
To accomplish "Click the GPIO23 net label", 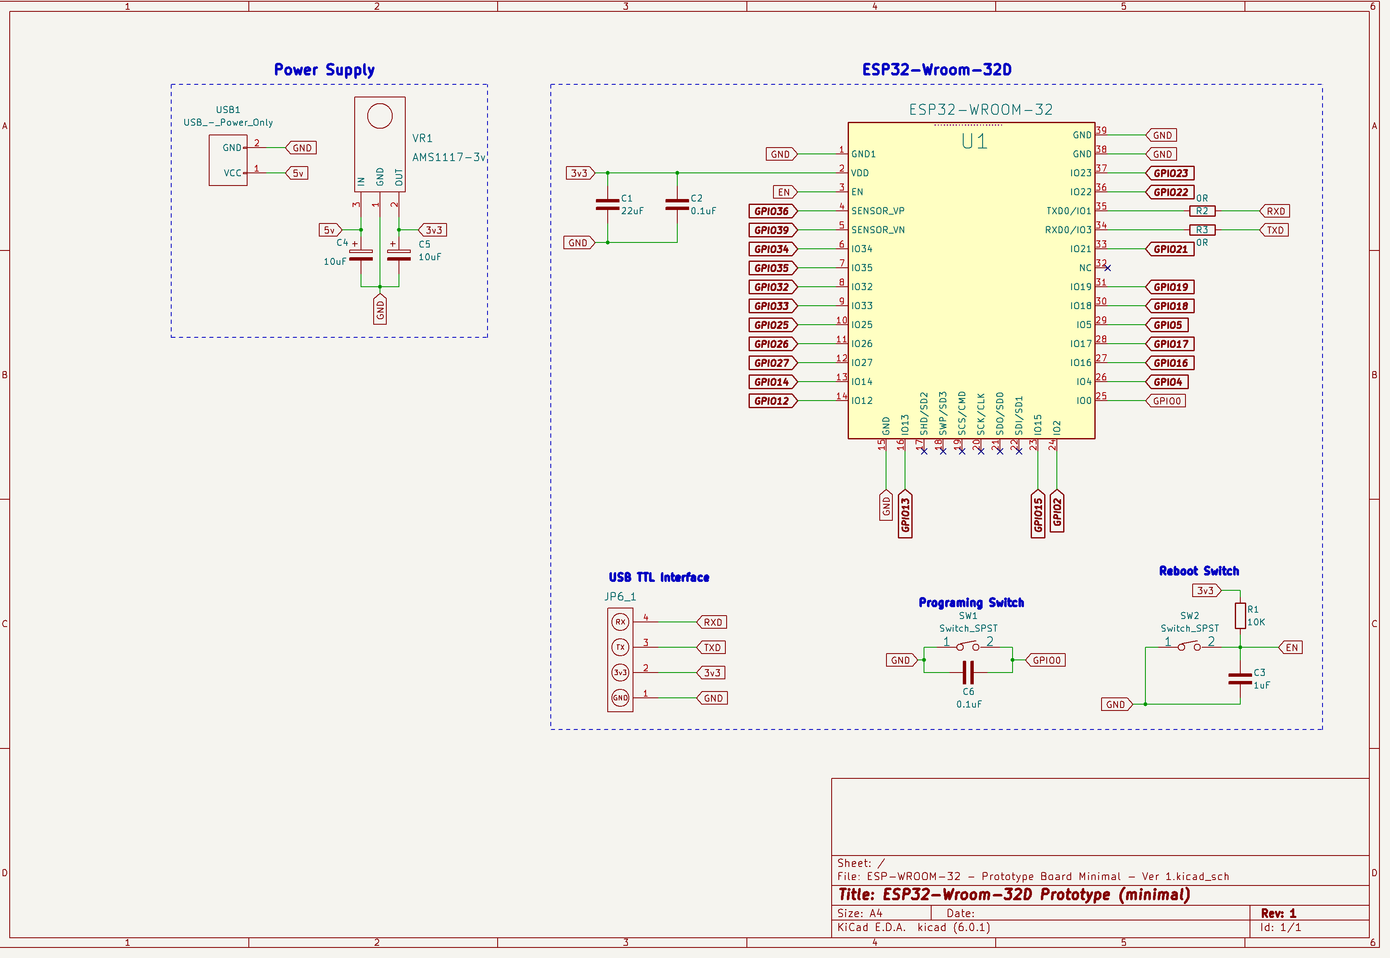I will pyautogui.click(x=1170, y=173).
